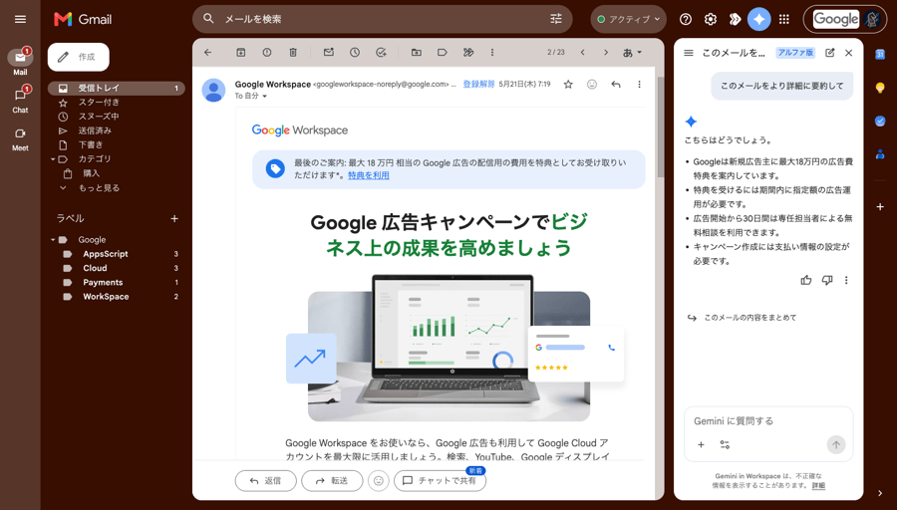Image resolution: width=897 pixels, height=510 pixels.
Task: Open Contacts in side panel
Action: coord(880,154)
